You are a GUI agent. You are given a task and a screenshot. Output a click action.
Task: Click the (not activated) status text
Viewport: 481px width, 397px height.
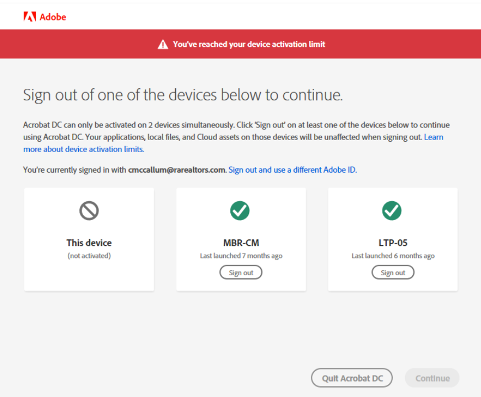pos(89,256)
